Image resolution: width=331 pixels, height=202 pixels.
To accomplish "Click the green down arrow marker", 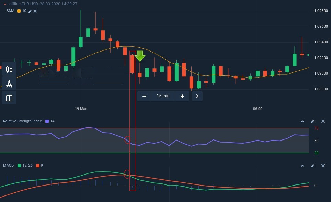I will coord(140,56).
